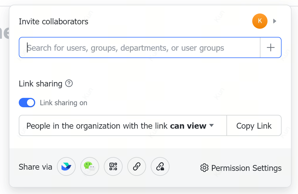
Task: Open the QR code sharing icon
Action: click(113, 167)
